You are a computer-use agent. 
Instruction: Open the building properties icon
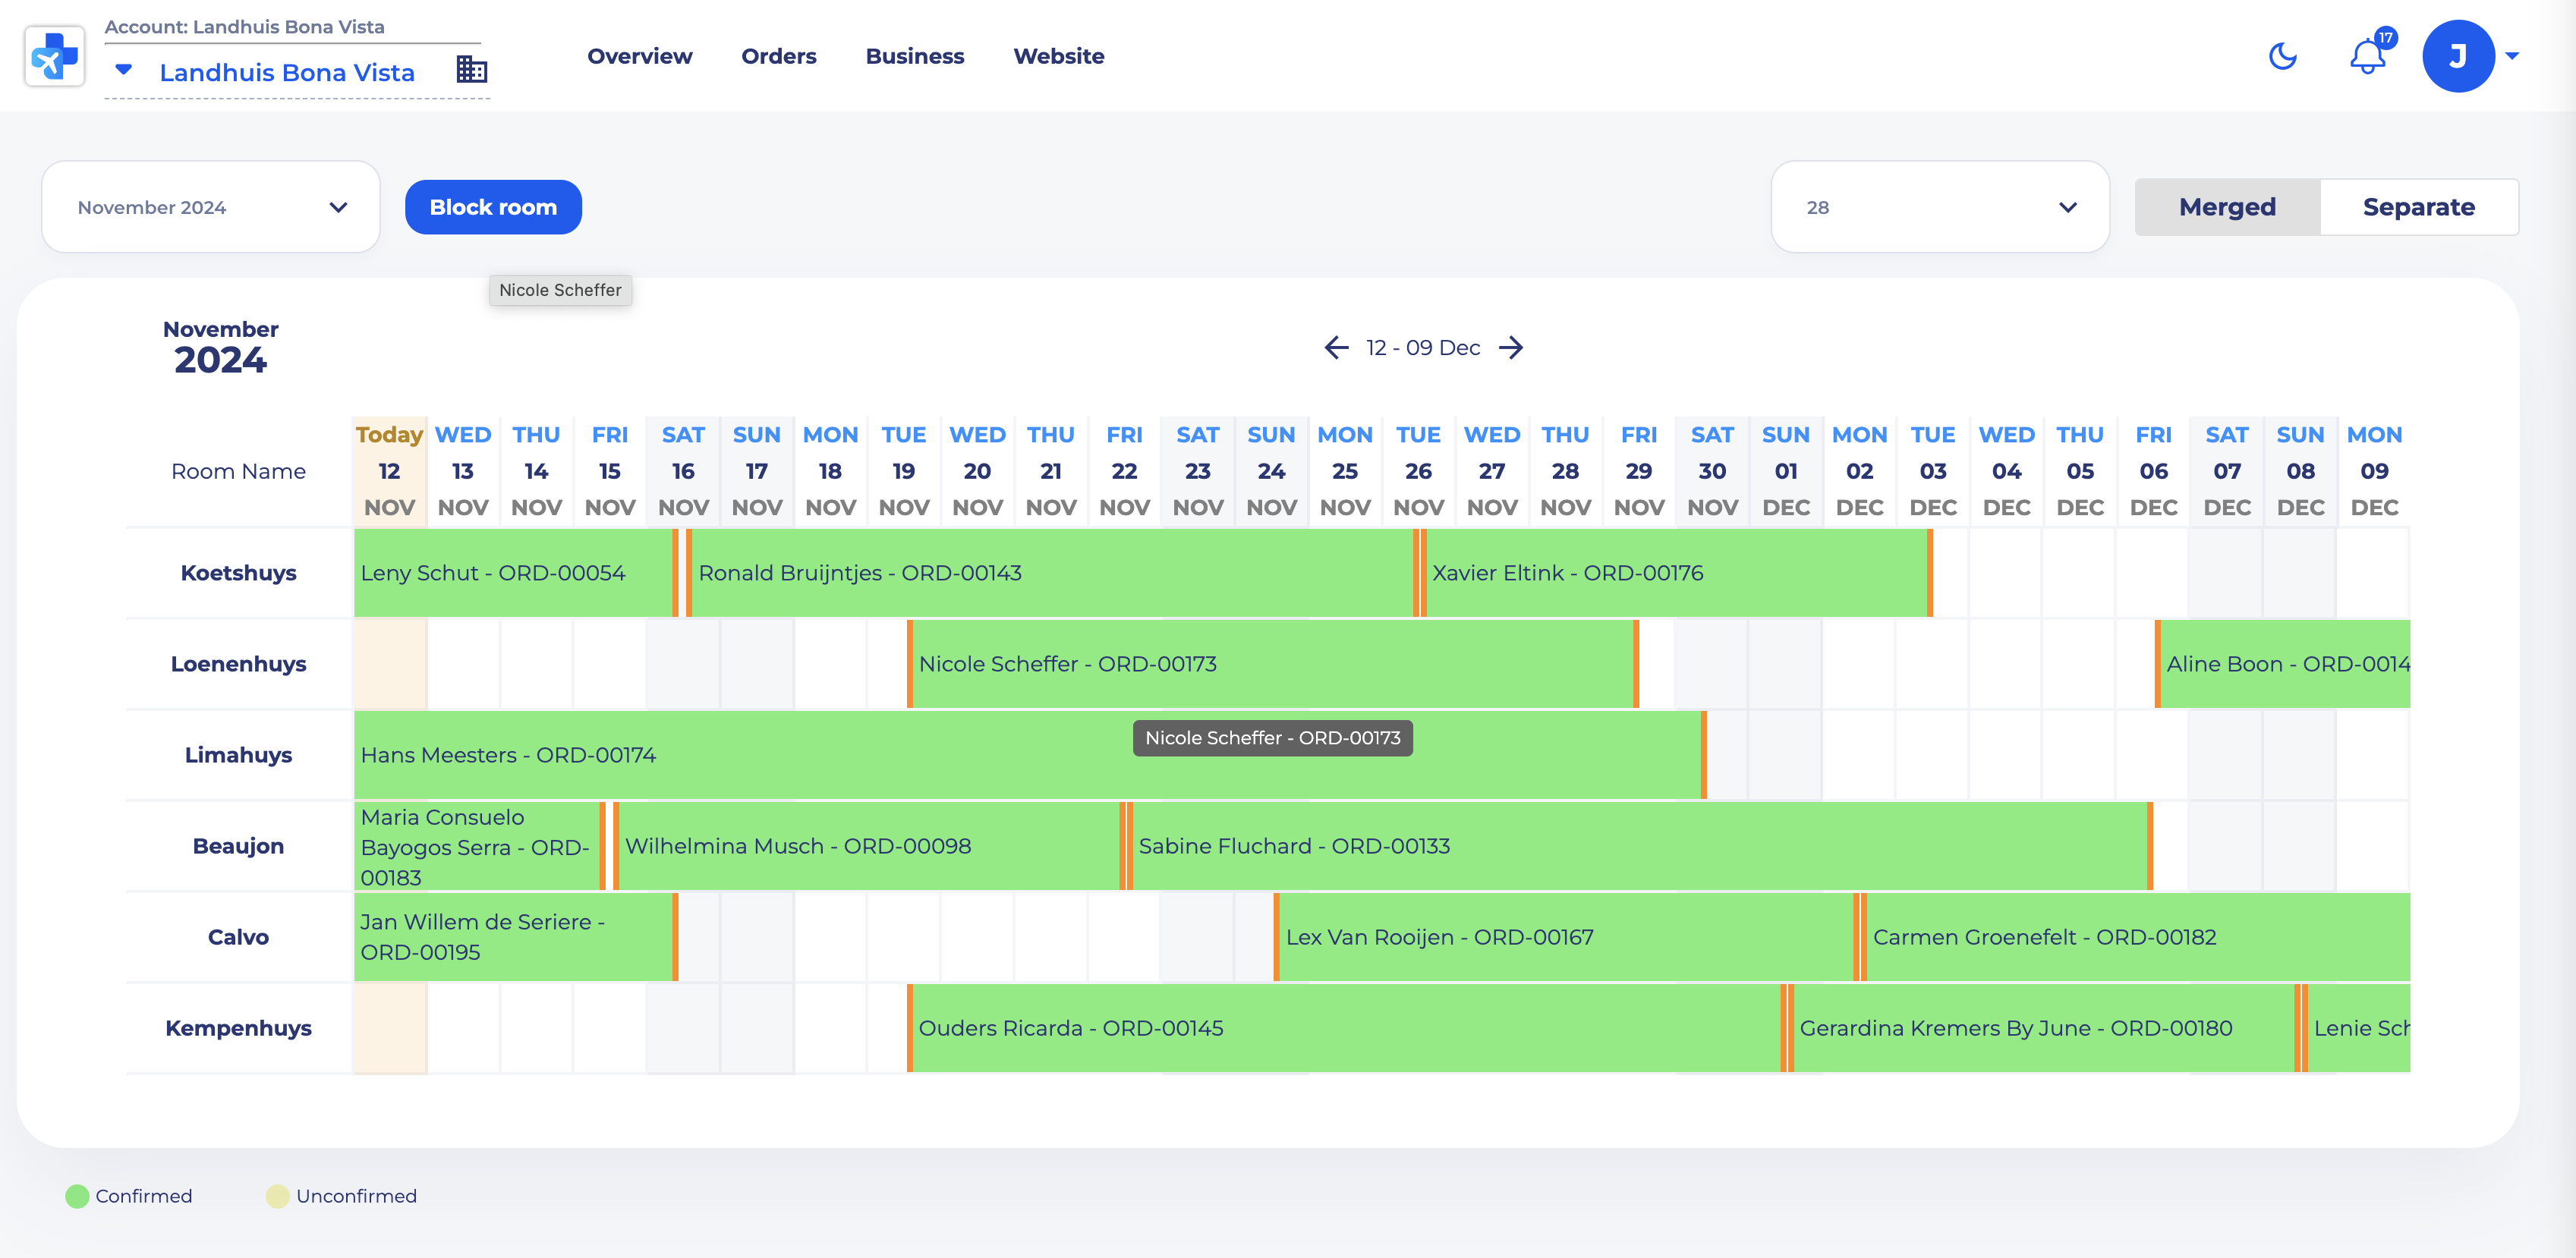471,69
